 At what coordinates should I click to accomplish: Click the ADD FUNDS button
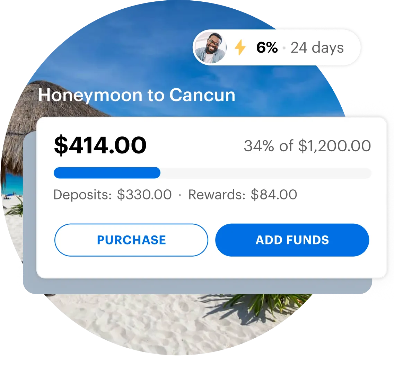pos(292,240)
